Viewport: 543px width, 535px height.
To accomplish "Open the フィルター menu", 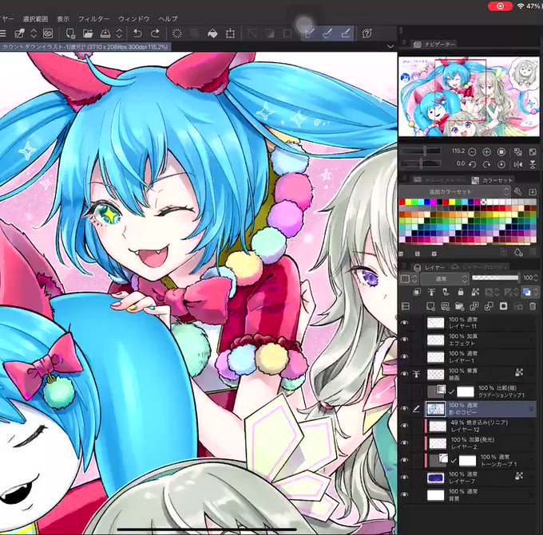I will tap(94, 18).
